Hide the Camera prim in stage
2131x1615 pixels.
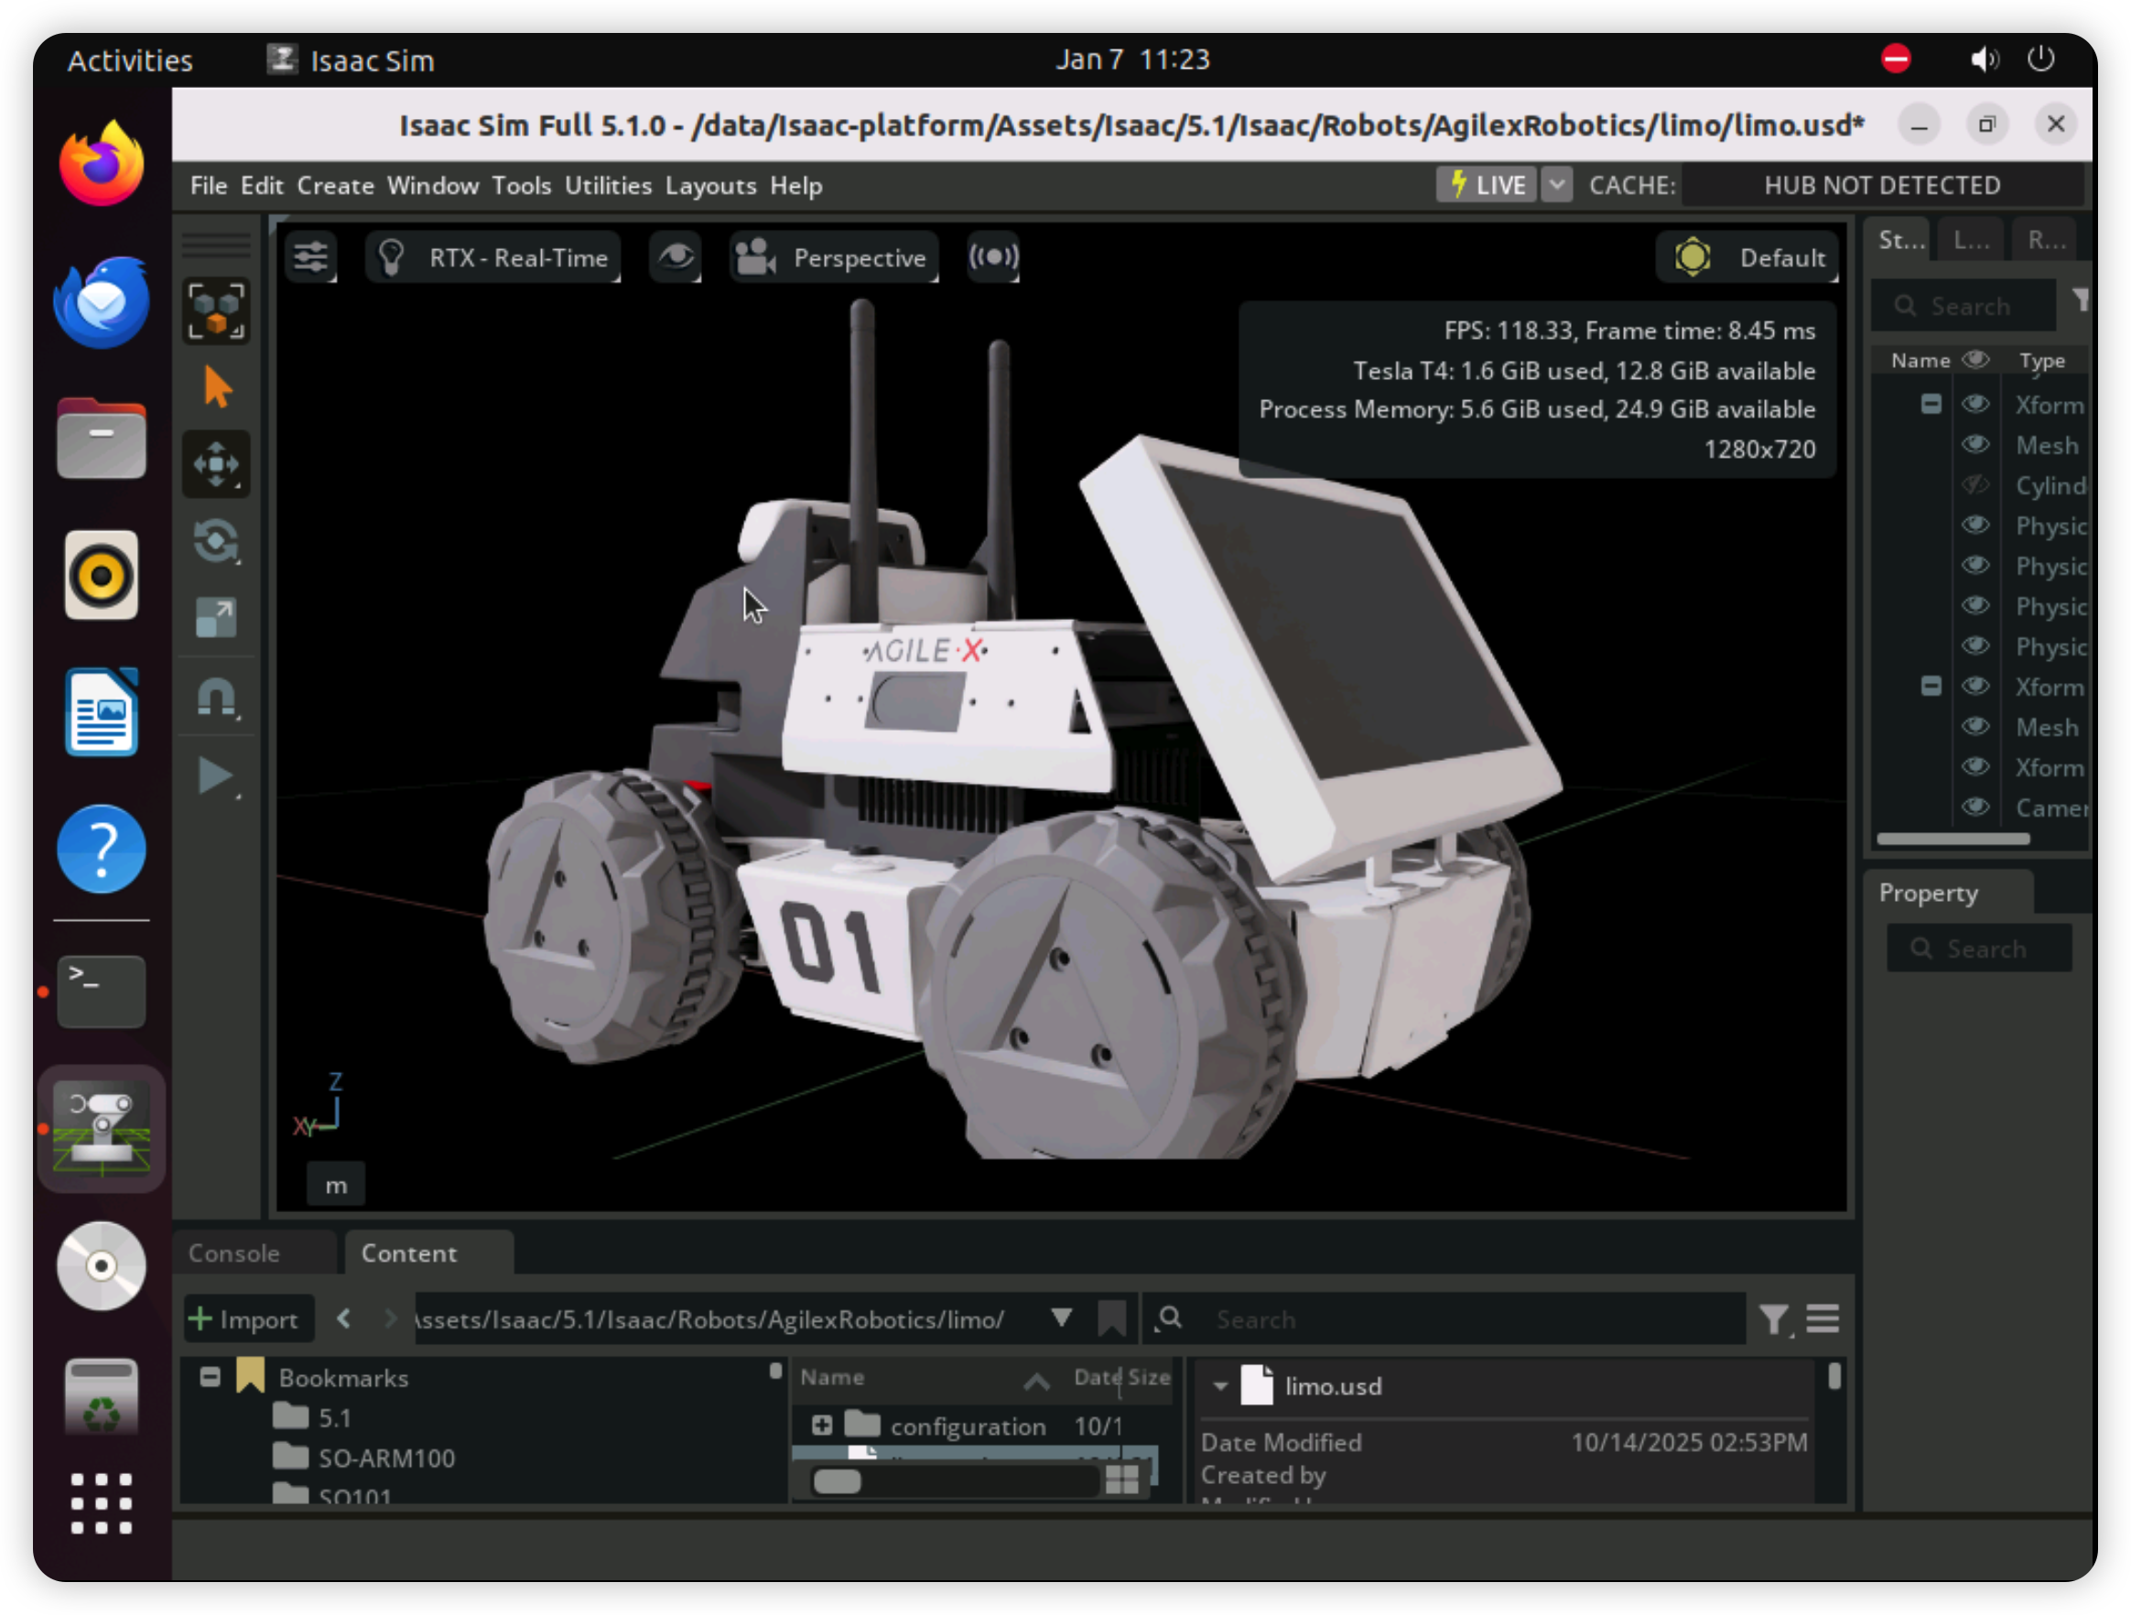point(1975,807)
